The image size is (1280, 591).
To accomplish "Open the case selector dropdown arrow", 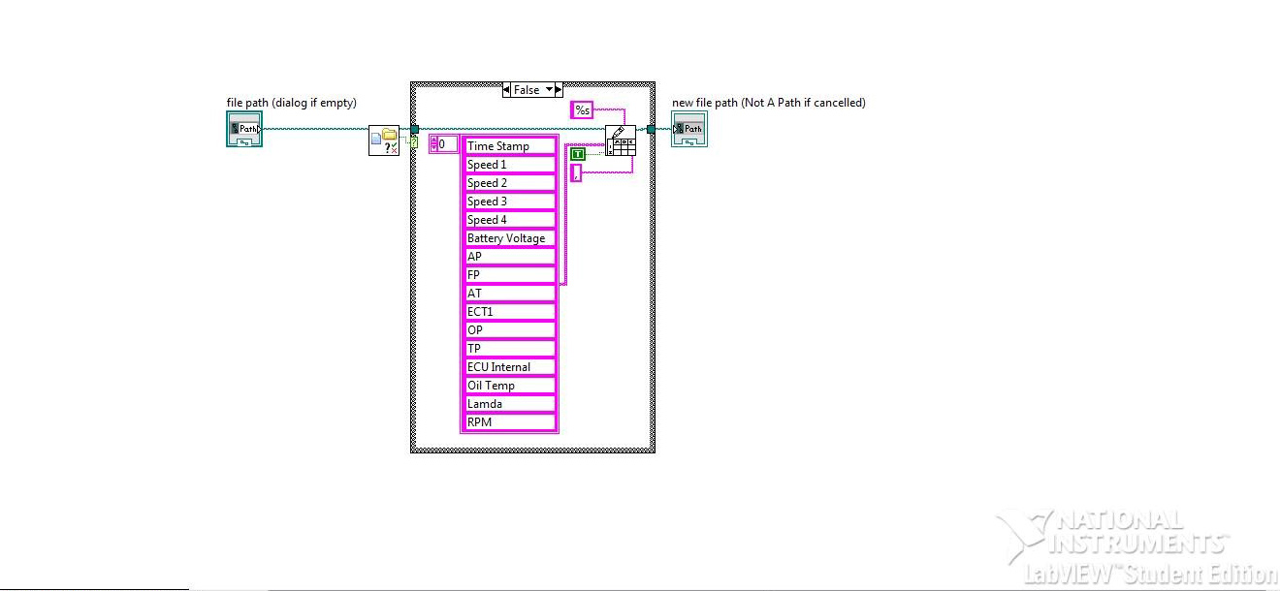I will click(x=549, y=89).
